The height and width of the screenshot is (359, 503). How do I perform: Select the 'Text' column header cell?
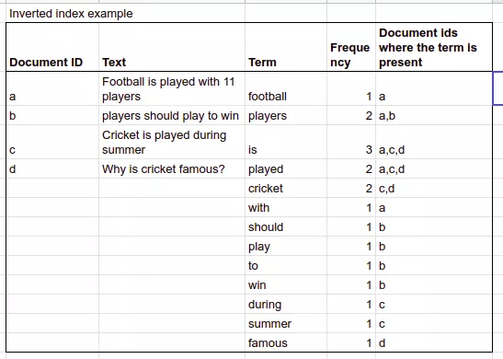tap(172, 47)
